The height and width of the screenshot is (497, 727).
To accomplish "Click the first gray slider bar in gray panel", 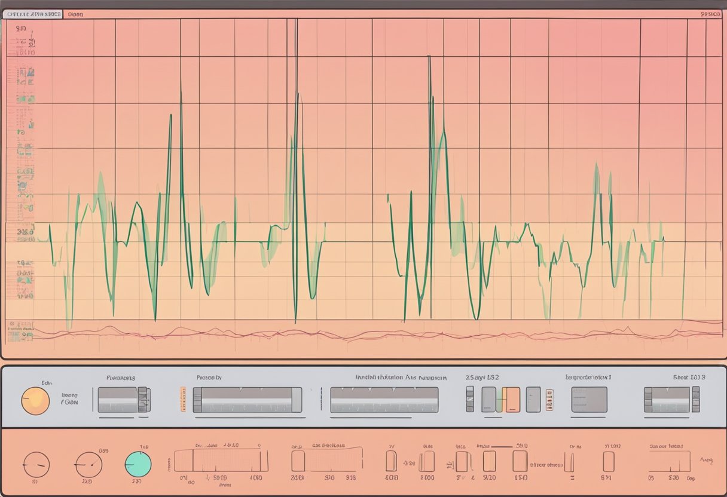I will [118, 400].
